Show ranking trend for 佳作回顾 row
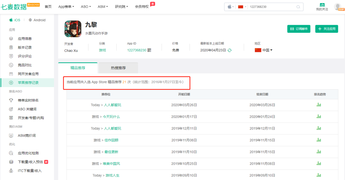The width and height of the screenshot is (345, 180). pos(319,140)
